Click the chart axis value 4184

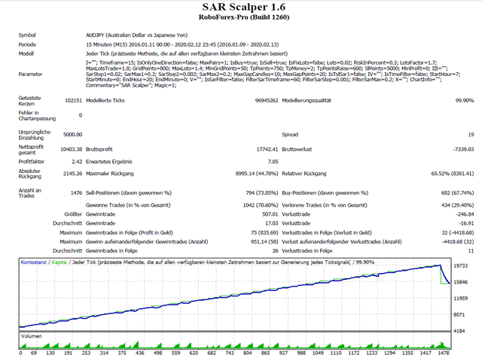460,331
